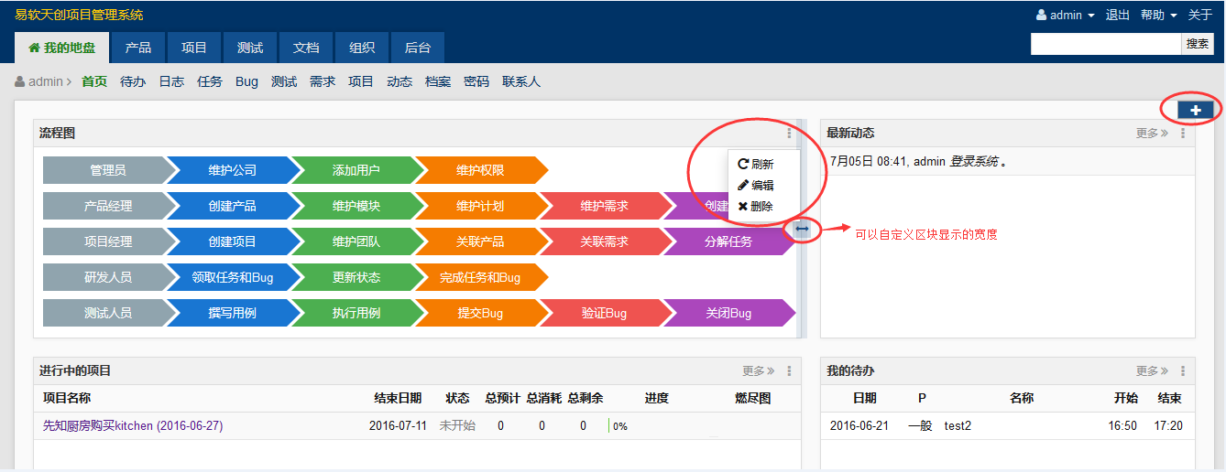Click in the search input field
This screenshot has height=472, width=1226.
[1106, 44]
